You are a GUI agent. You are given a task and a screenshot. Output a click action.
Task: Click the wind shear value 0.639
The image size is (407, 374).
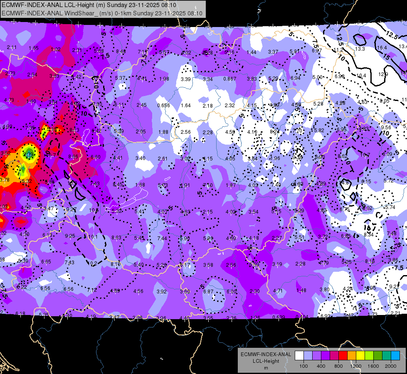pos(279,317)
